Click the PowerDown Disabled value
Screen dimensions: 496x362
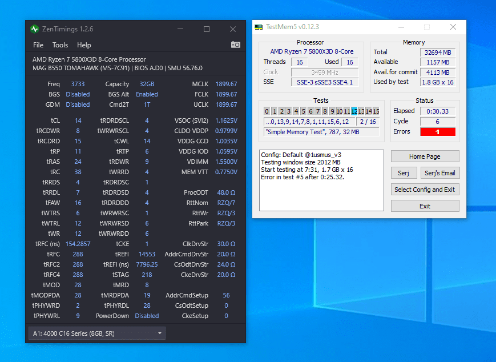(147, 316)
